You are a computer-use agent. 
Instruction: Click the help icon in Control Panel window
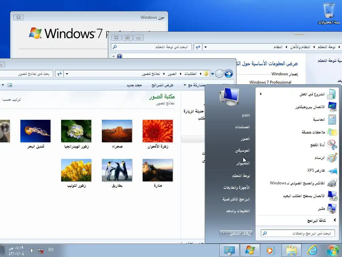[x=120, y=56]
